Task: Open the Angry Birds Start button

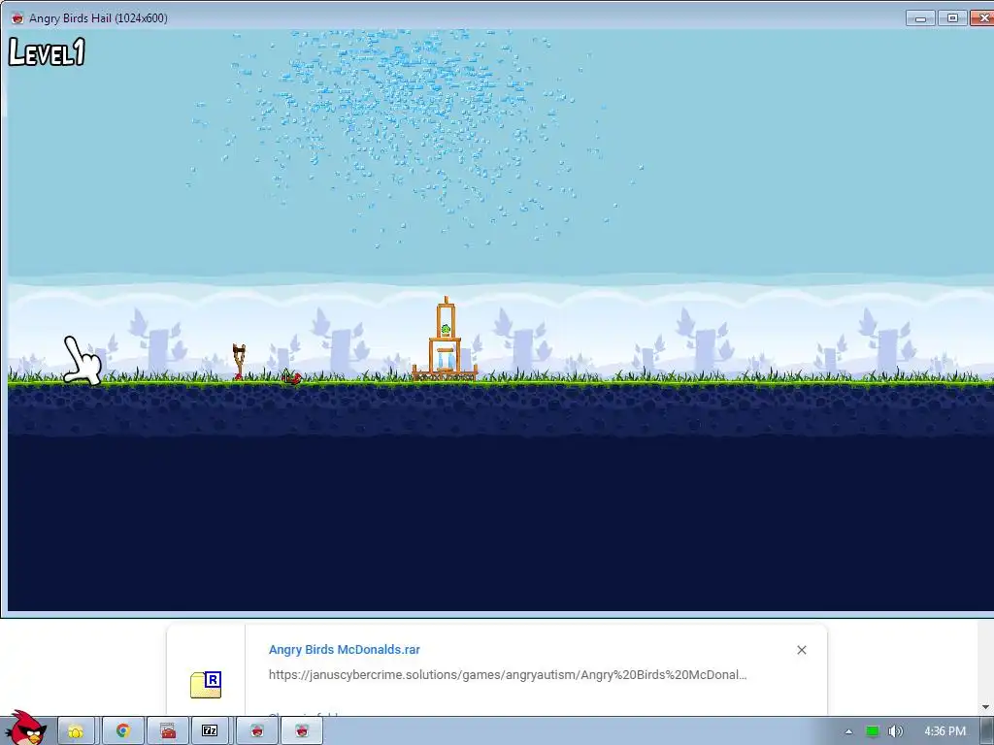Action: tap(25, 728)
